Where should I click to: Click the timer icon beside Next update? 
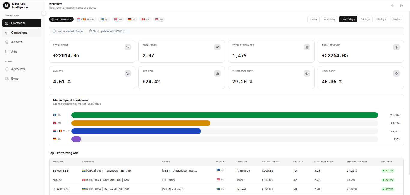point(90,31)
